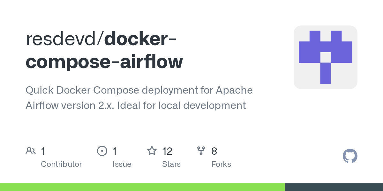The height and width of the screenshot is (191, 383).
Task: Click the Stars label text
Action: pyautogui.click(x=171, y=164)
